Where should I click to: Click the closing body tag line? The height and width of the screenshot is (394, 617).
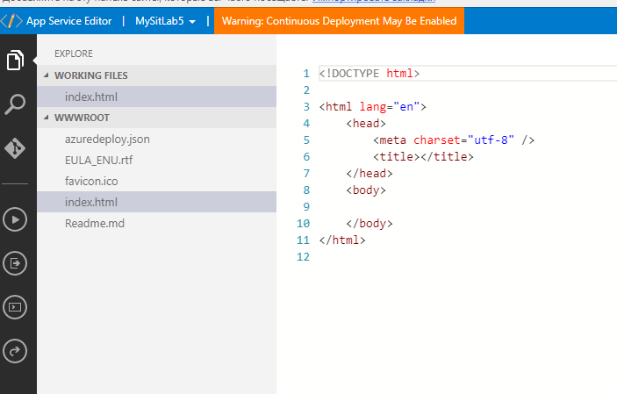pos(369,224)
